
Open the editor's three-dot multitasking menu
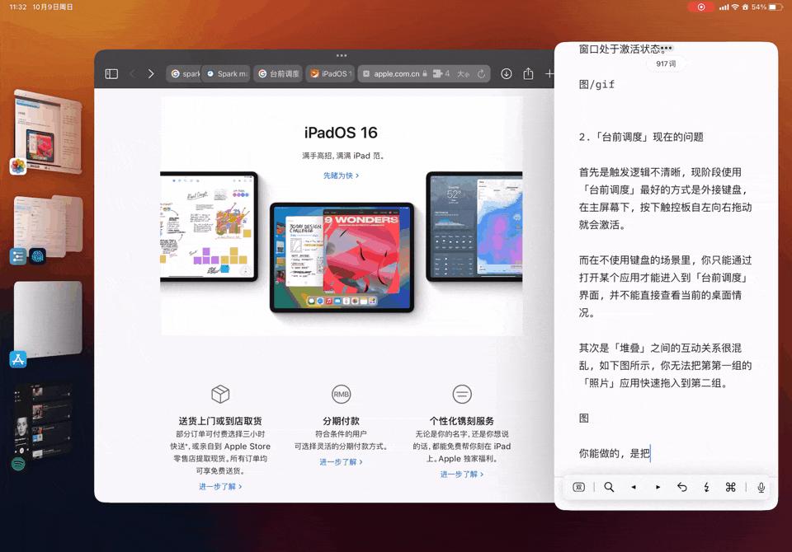click(667, 49)
